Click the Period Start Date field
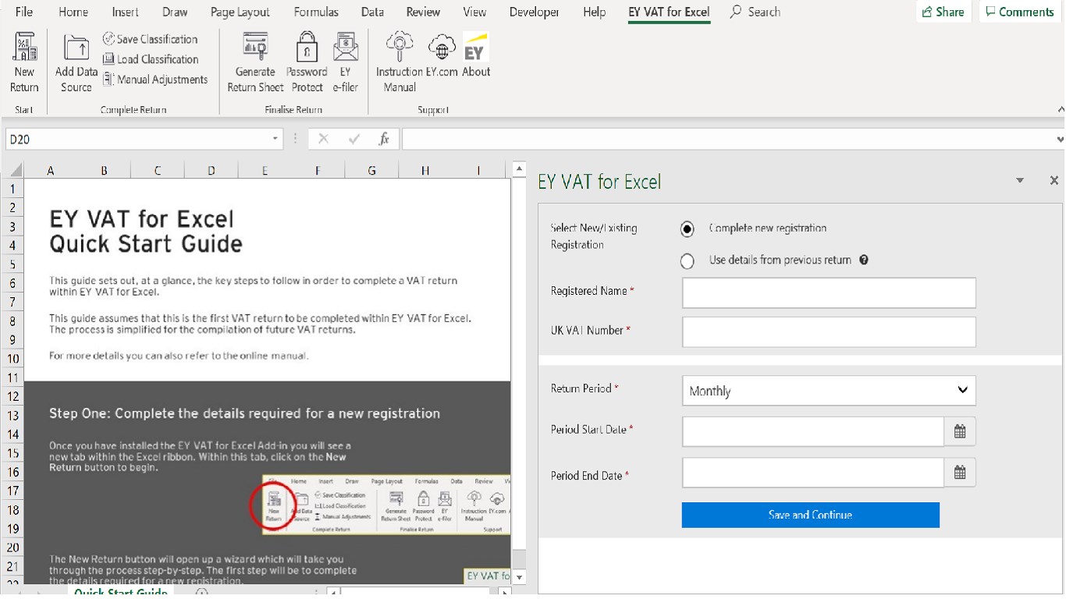Image resolution: width=1066 pixels, height=599 pixels. pyautogui.click(x=813, y=431)
